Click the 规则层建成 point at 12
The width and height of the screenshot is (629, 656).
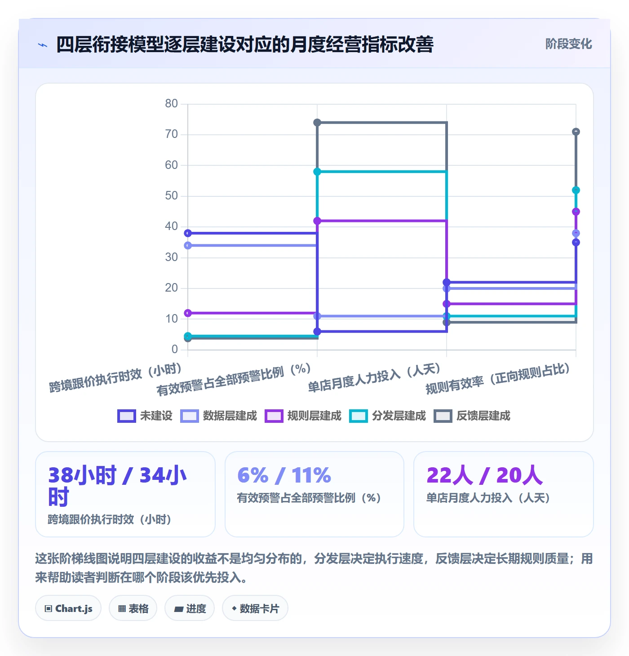188,313
